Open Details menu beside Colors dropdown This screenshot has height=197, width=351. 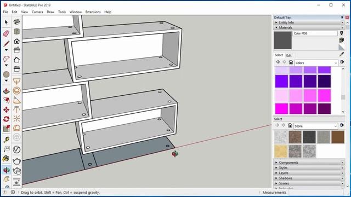[342, 62]
